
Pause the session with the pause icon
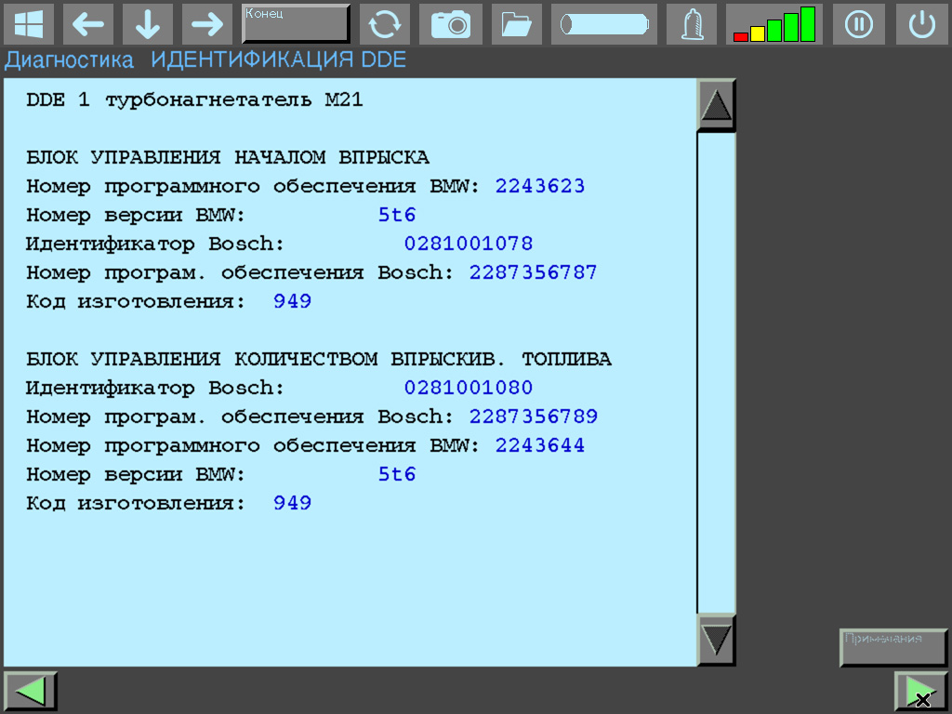(858, 24)
